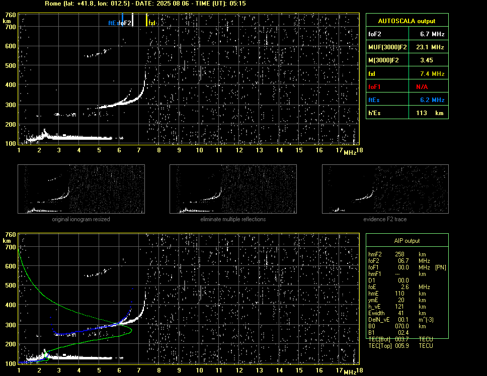Click the 760 km axis label on lower ionogram
This screenshot has height=376, width=487.
(11, 235)
